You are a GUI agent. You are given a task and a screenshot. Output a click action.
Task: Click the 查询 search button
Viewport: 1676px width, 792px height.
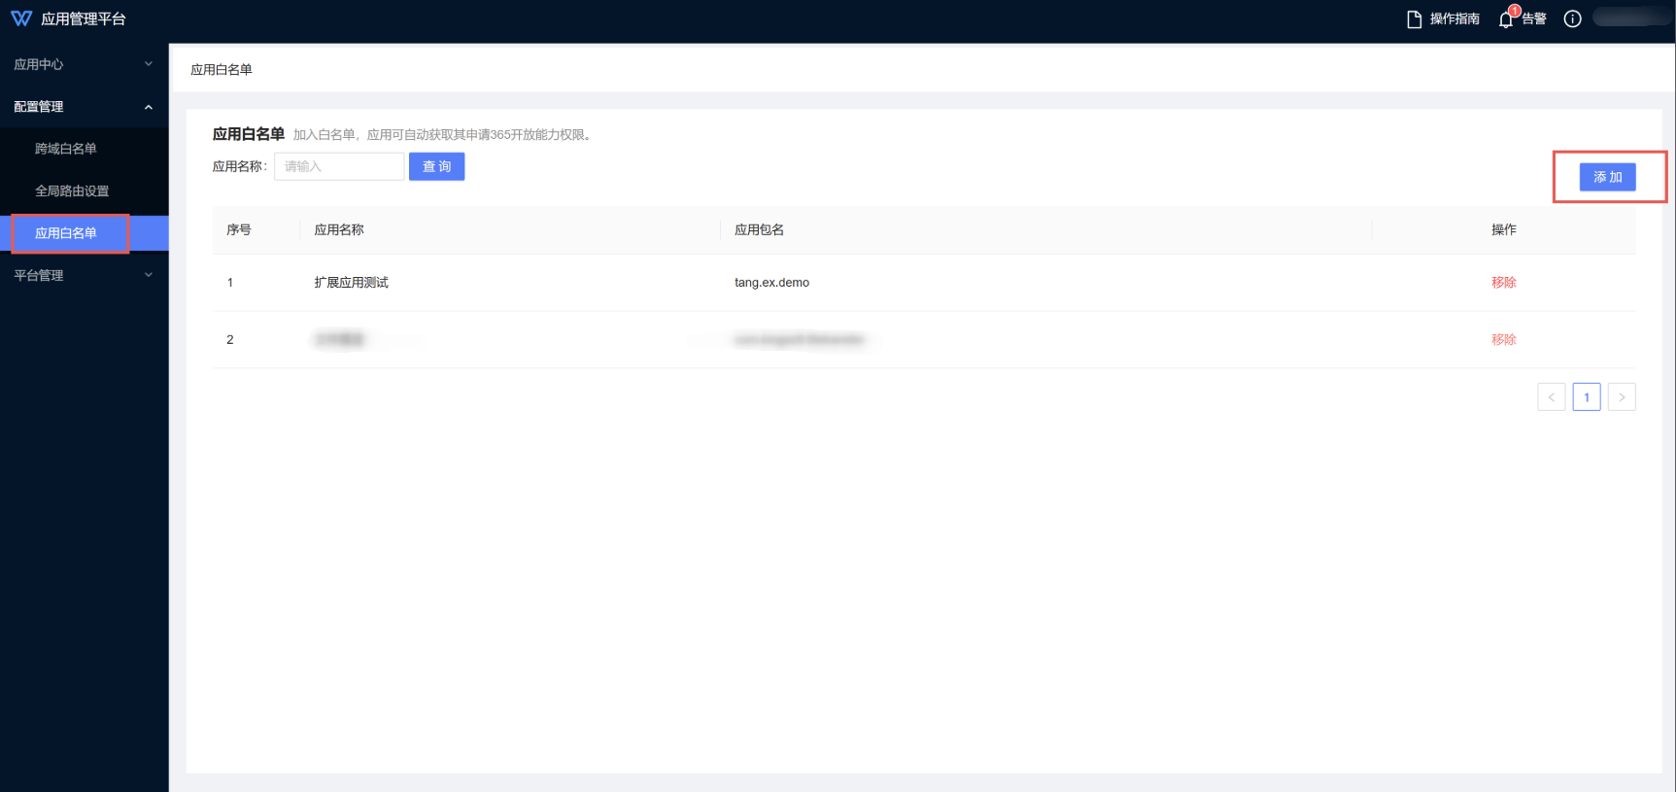point(436,167)
